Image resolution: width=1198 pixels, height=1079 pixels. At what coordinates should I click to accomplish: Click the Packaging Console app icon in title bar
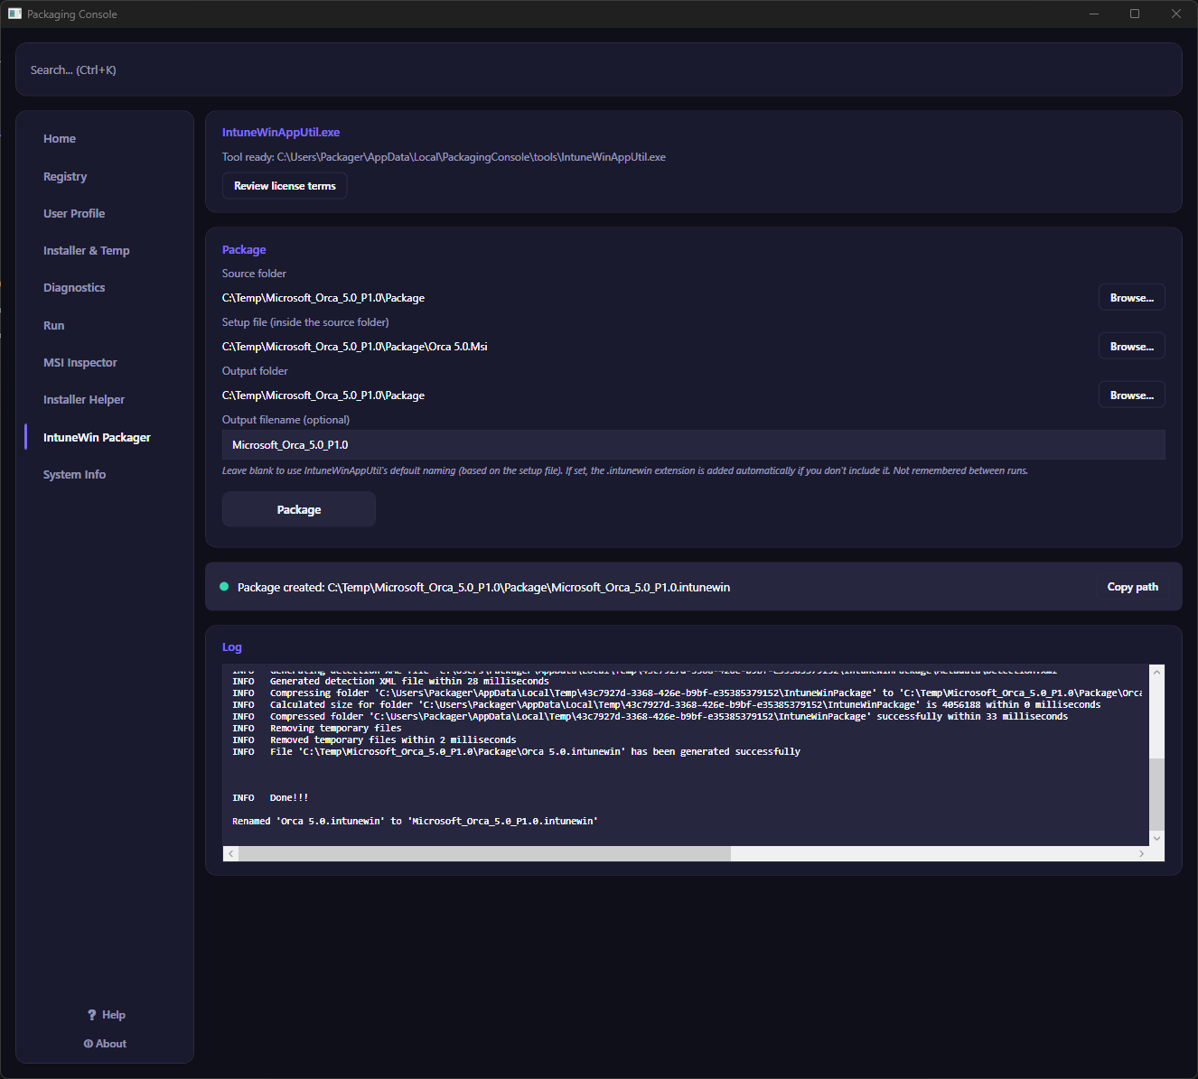14,14
